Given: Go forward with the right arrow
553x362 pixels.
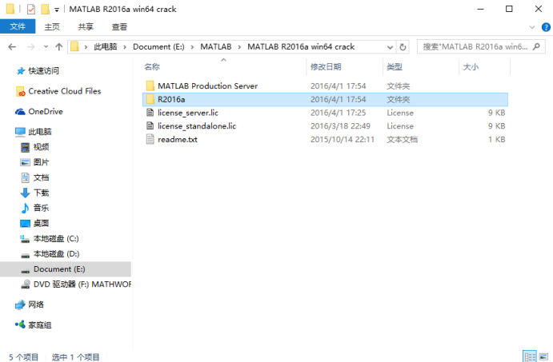Looking at the screenshot, I should pyautogui.click(x=31, y=47).
